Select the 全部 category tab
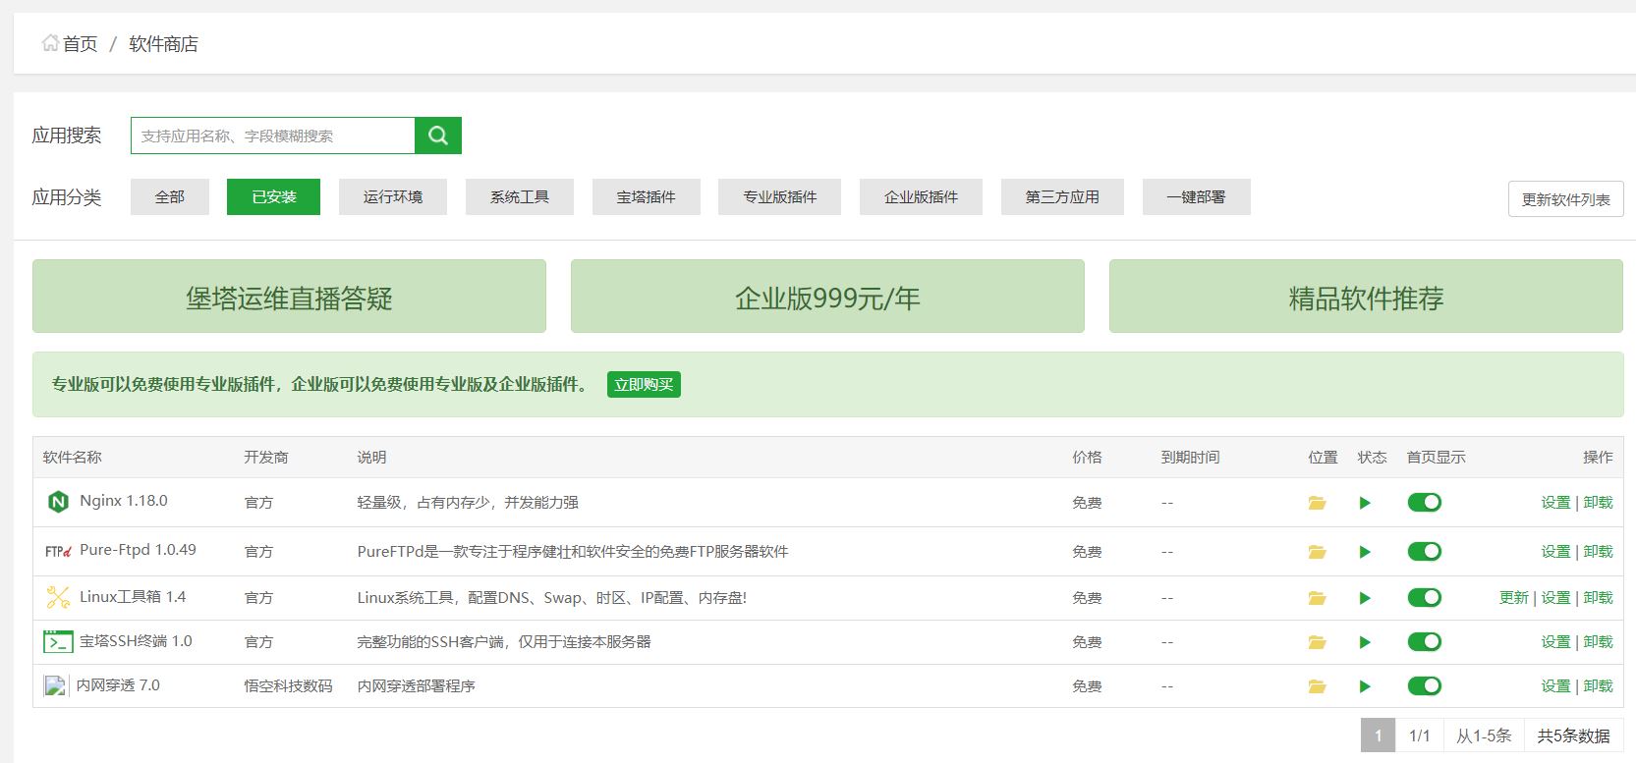 (x=170, y=196)
